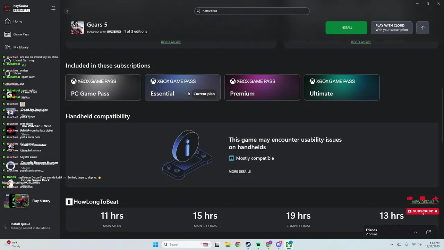Screen dimensions: 444x250
Task: Click the Home house icon
Action: coord(8,22)
